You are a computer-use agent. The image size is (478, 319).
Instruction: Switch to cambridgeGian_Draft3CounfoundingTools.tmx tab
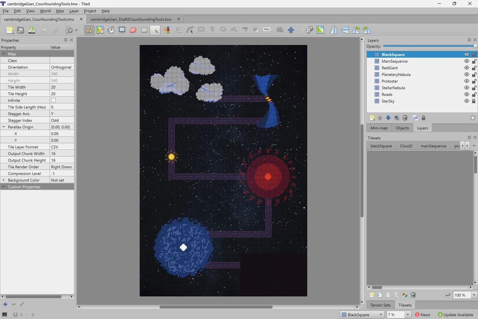click(131, 19)
